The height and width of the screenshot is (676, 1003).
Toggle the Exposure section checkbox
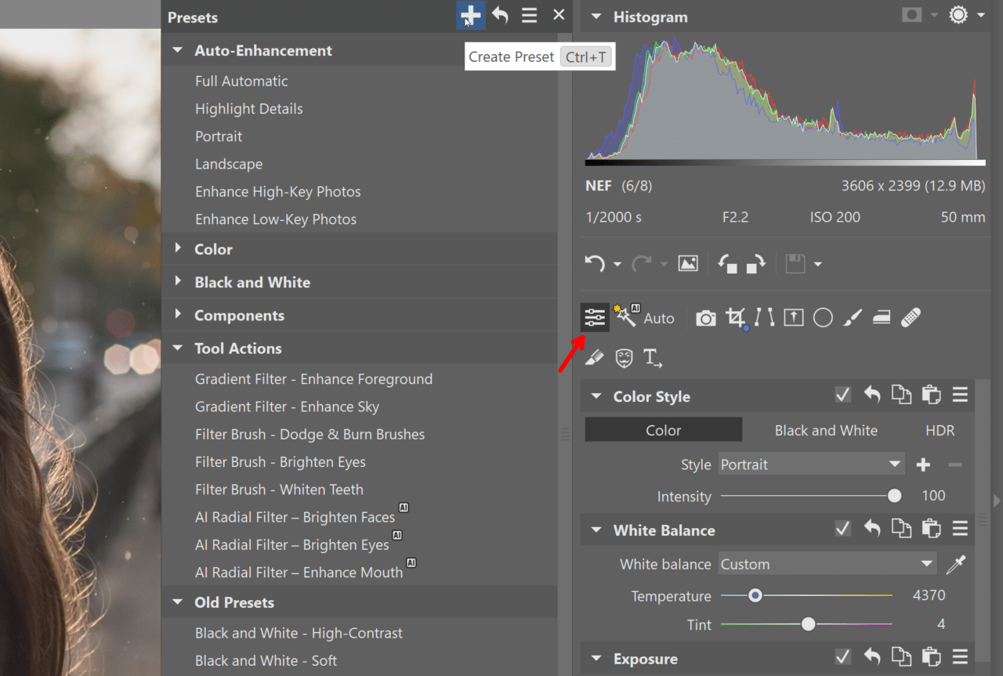pyautogui.click(x=842, y=657)
